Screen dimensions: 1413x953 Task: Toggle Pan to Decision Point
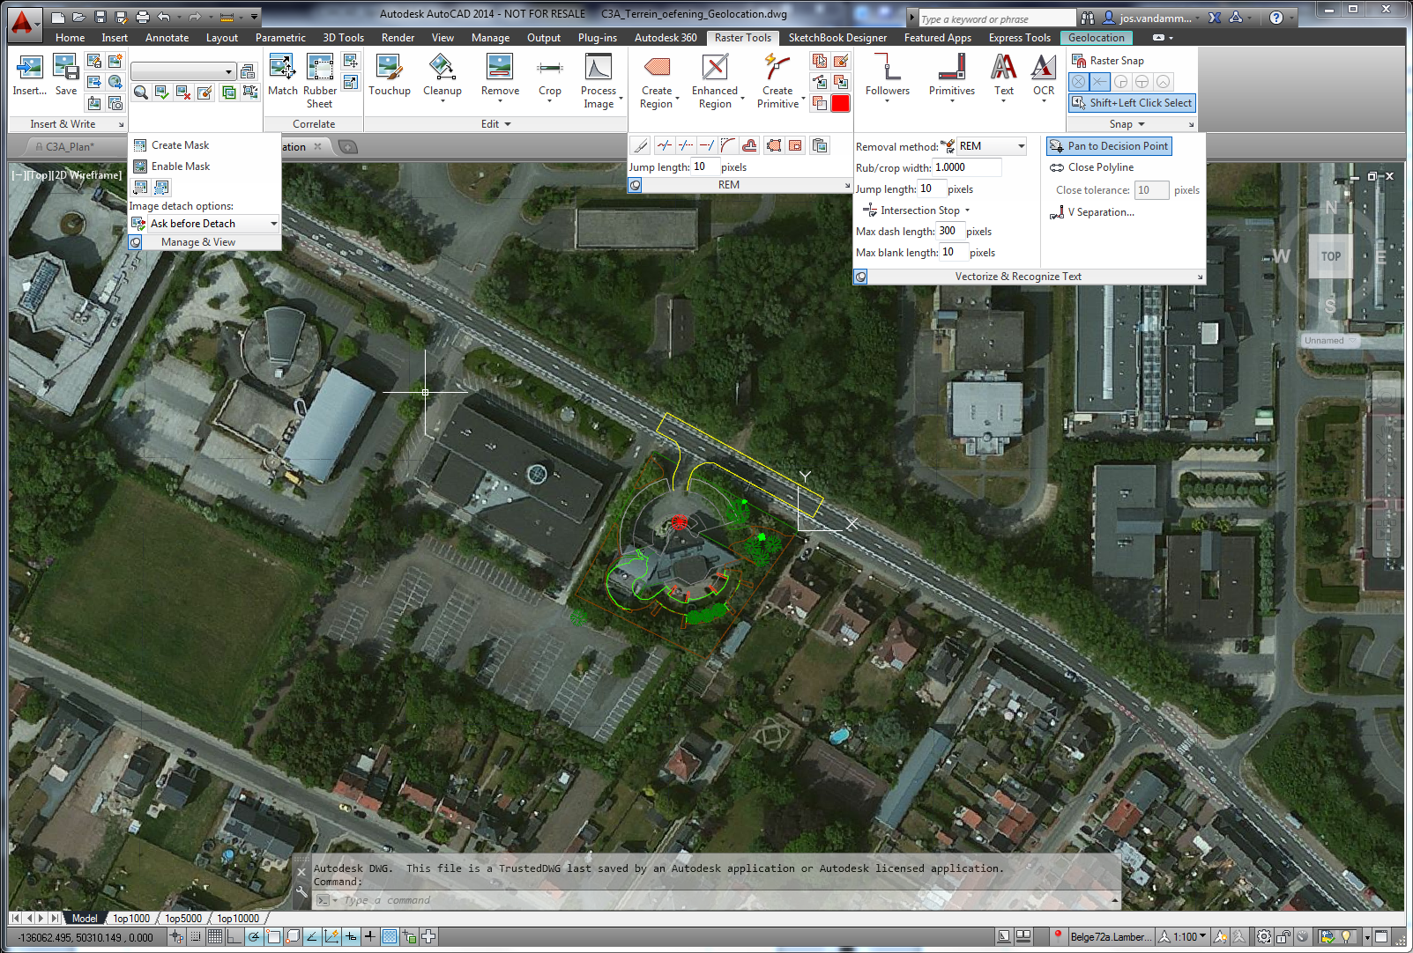click(x=1109, y=146)
